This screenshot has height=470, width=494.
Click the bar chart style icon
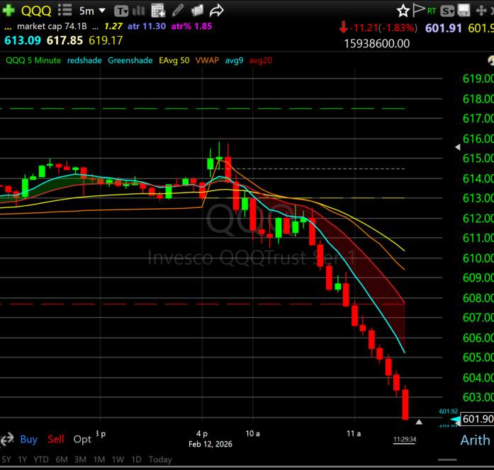pos(139,11)
